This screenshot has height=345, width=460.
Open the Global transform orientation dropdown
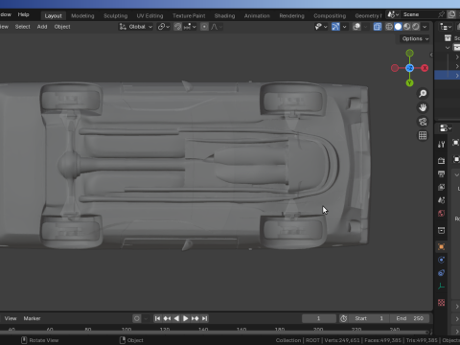click(x=136, y=27)
